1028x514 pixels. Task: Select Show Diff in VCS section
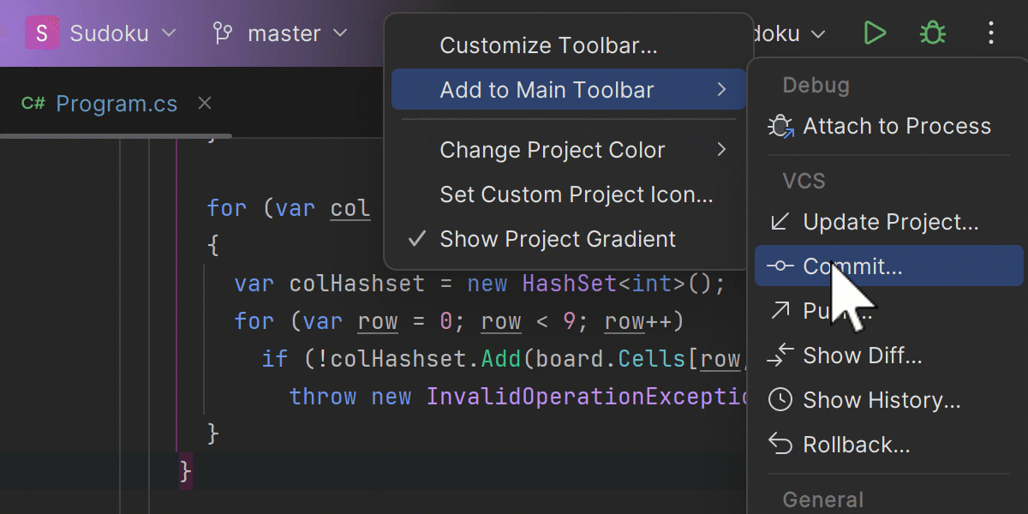(x=862, y=356)
